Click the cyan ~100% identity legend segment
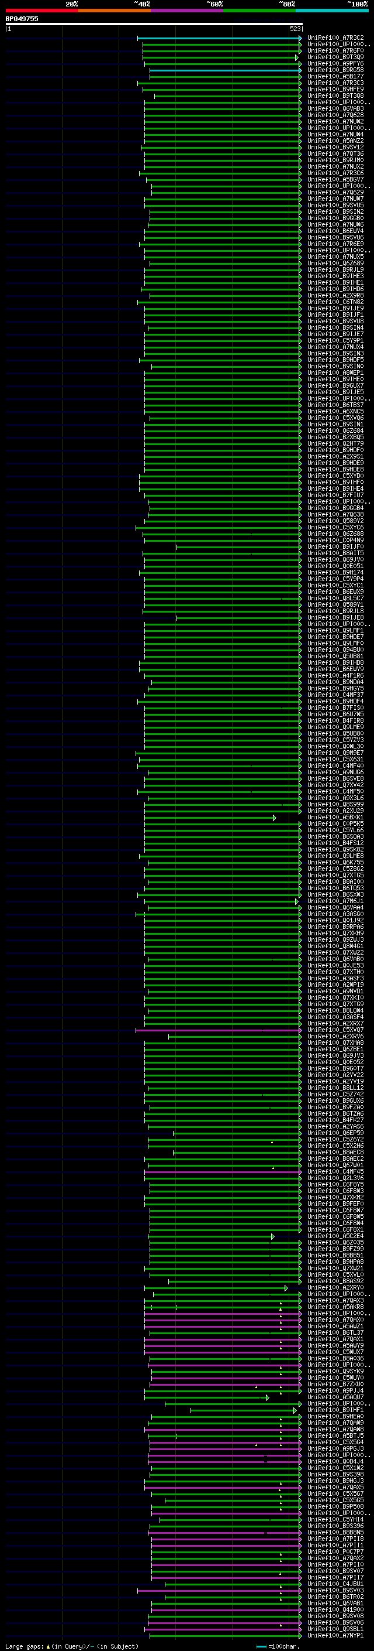This screenshot has width=374, height=1651. (333, 11)
